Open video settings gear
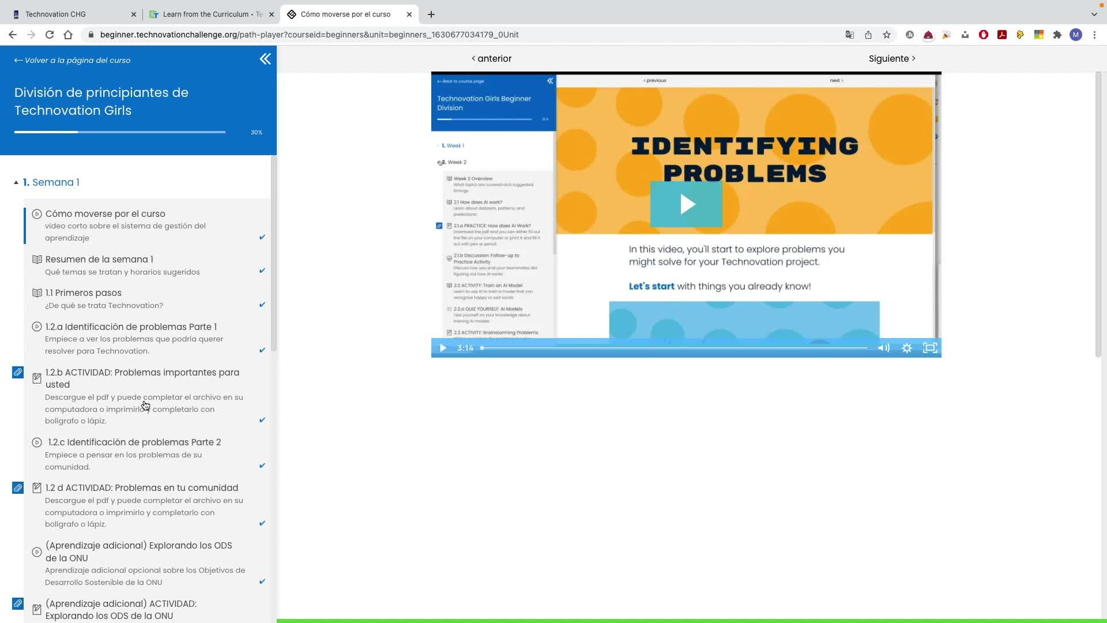1107x623 pixels. 906,348
